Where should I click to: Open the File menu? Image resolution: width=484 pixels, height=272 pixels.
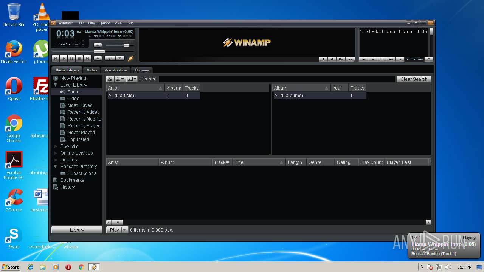tap(82, 23)
